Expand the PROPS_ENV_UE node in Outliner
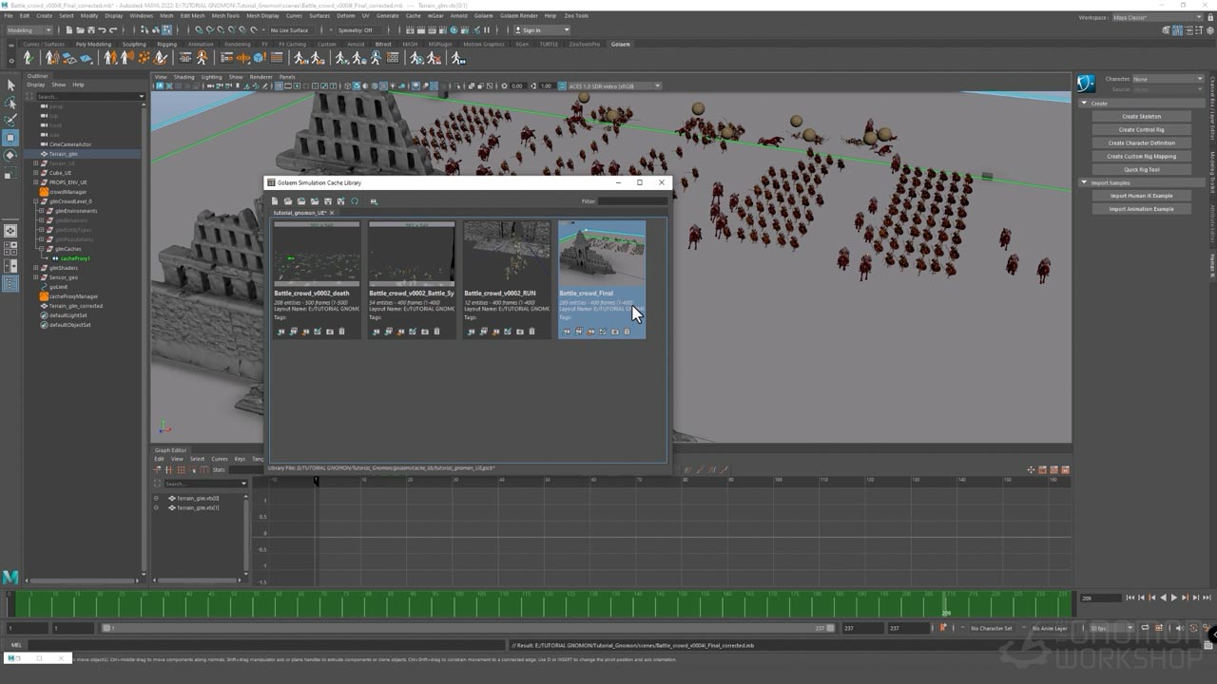The height and width of the screenshot is (684, 1217). (x=35, y=182)
